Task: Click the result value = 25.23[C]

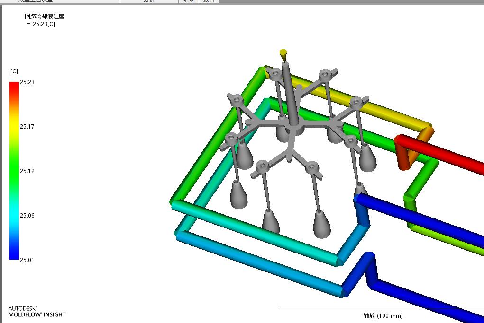Action: pyautogui.click(x=41, y=24)
